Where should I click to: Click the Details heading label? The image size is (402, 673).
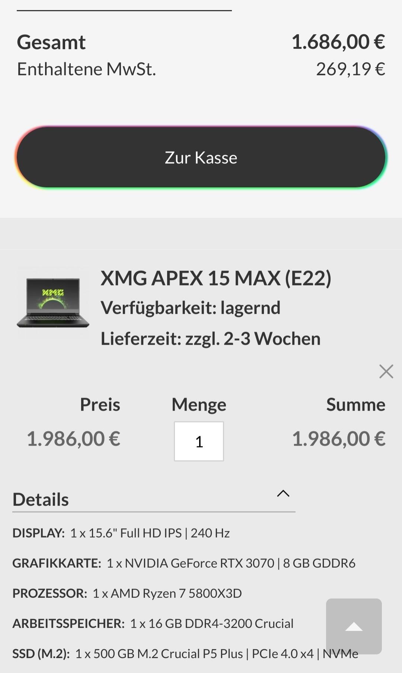tap(41, 499)
